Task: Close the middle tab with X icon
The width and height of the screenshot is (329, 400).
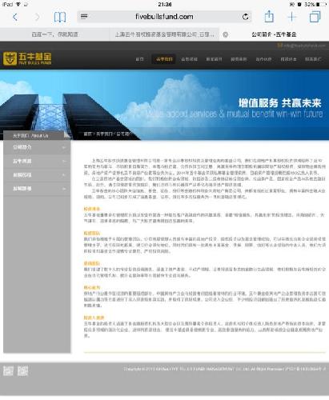Action: coord(226,34)
